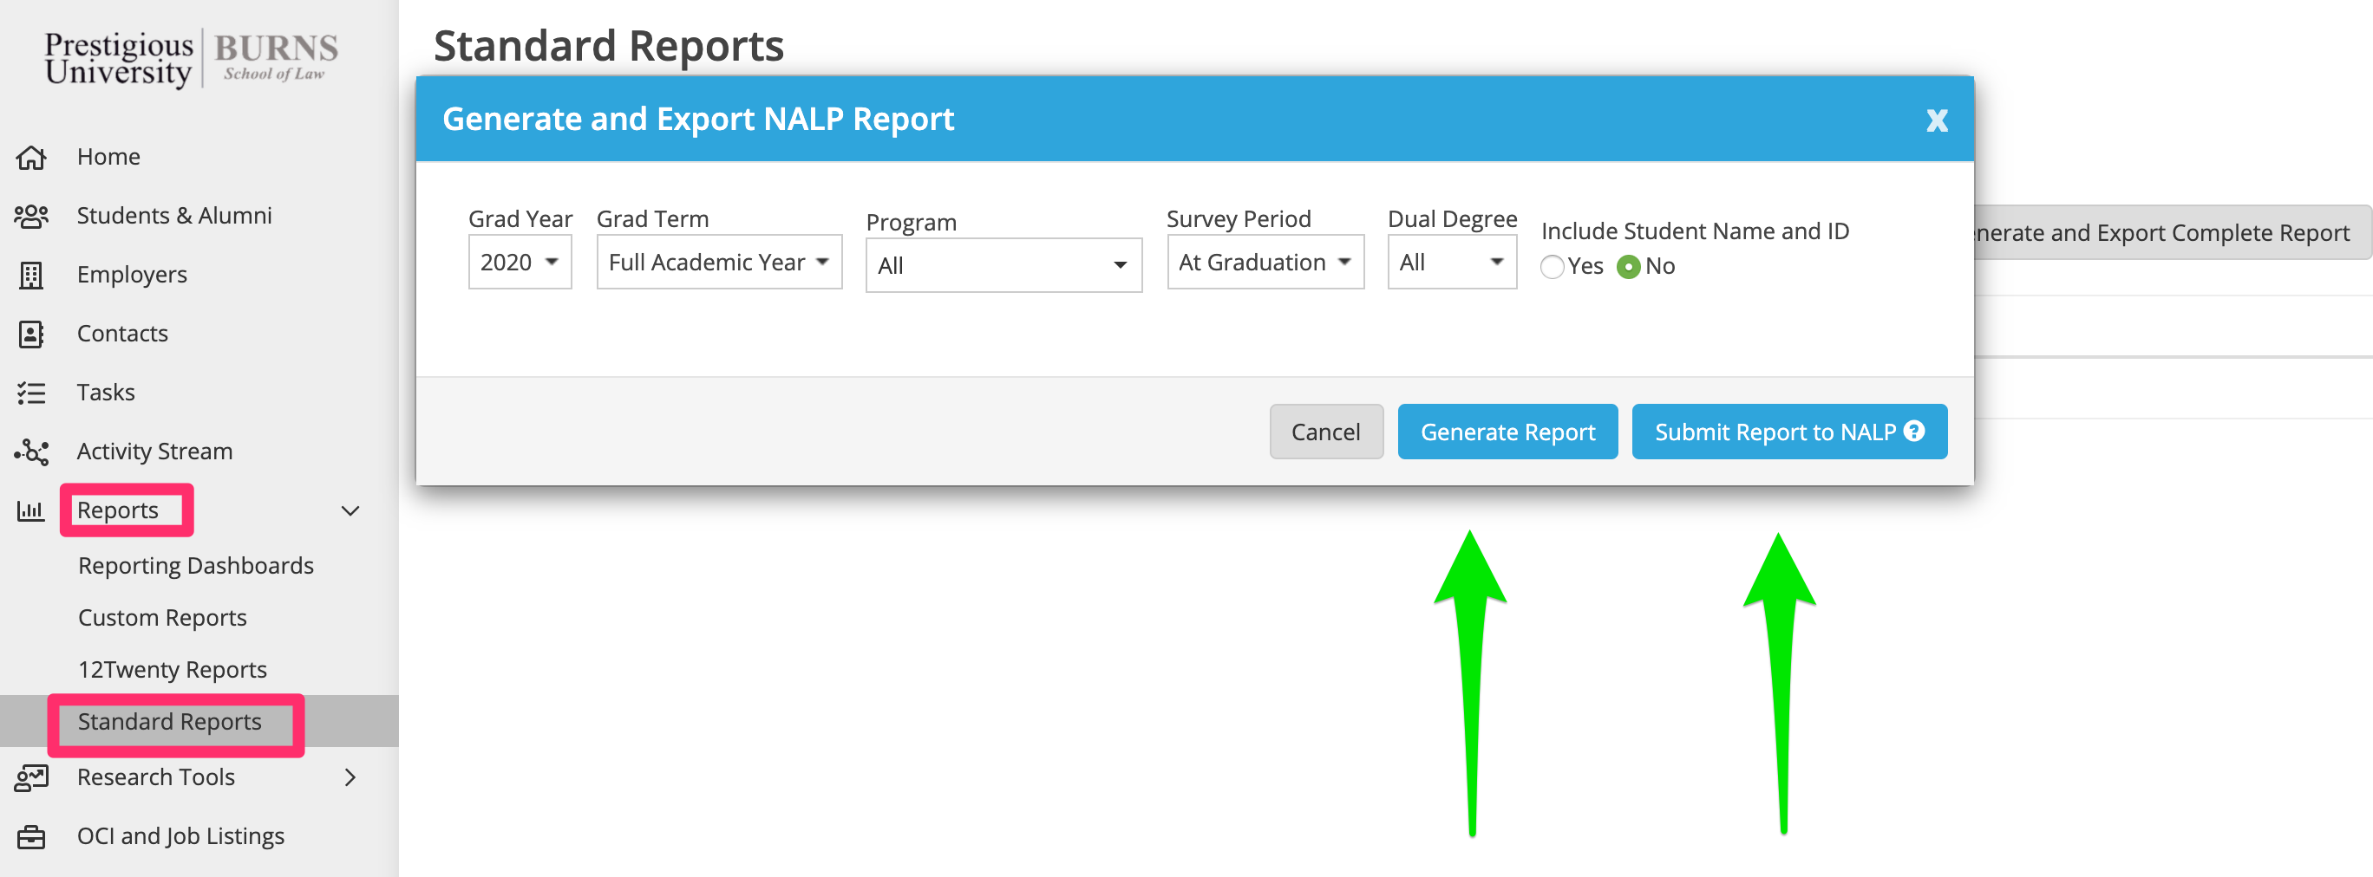Click the Home house icon in sidebar
The height and width of the screenshot is (877, 2373).
31,158
